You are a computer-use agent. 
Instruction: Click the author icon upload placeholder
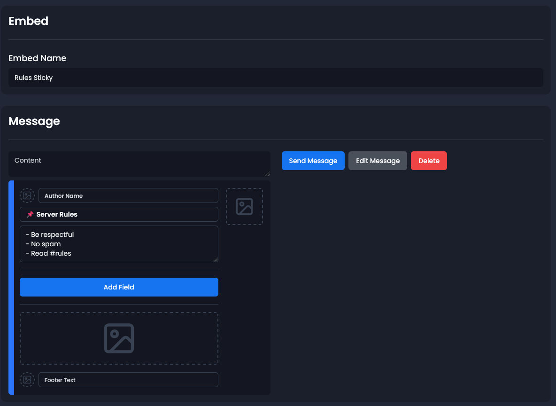coord(27,195)
